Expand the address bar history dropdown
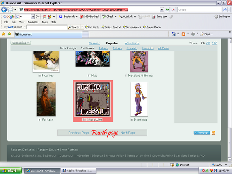The height and width of the screenshot is (174, 232). (x=162, y=10)
